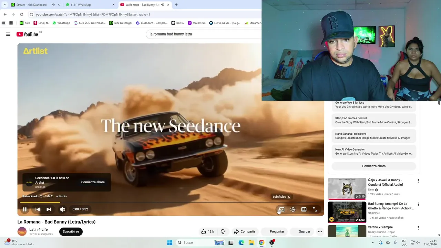Go to the YouTube home logo
Image resolution: width=441 pixels, height=248 pixels.
(x=27, y=34)
